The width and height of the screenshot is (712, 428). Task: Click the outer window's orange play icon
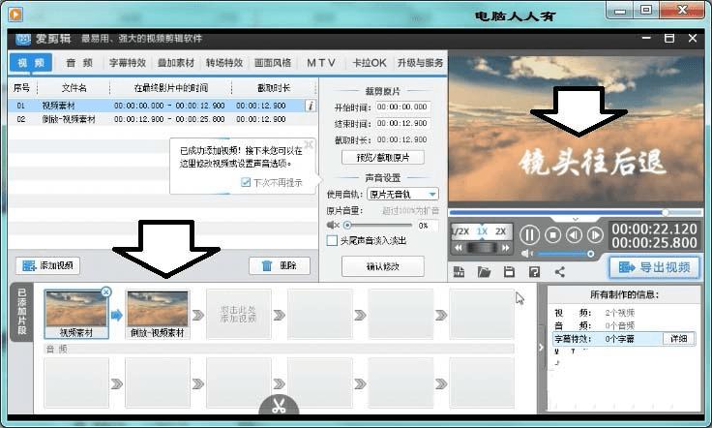tap(15, 15)
